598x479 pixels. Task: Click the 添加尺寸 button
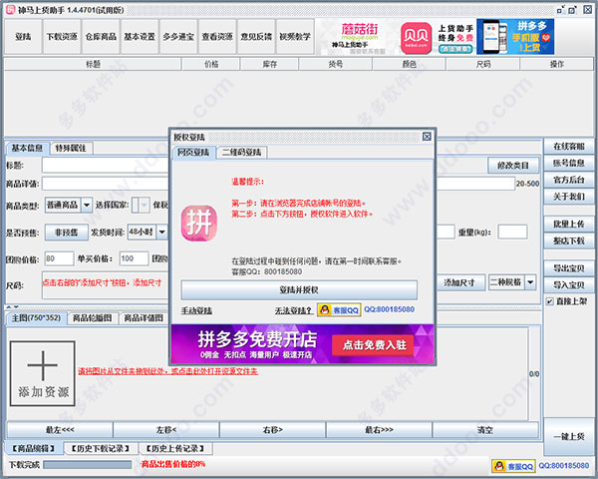tap(459, 282)
